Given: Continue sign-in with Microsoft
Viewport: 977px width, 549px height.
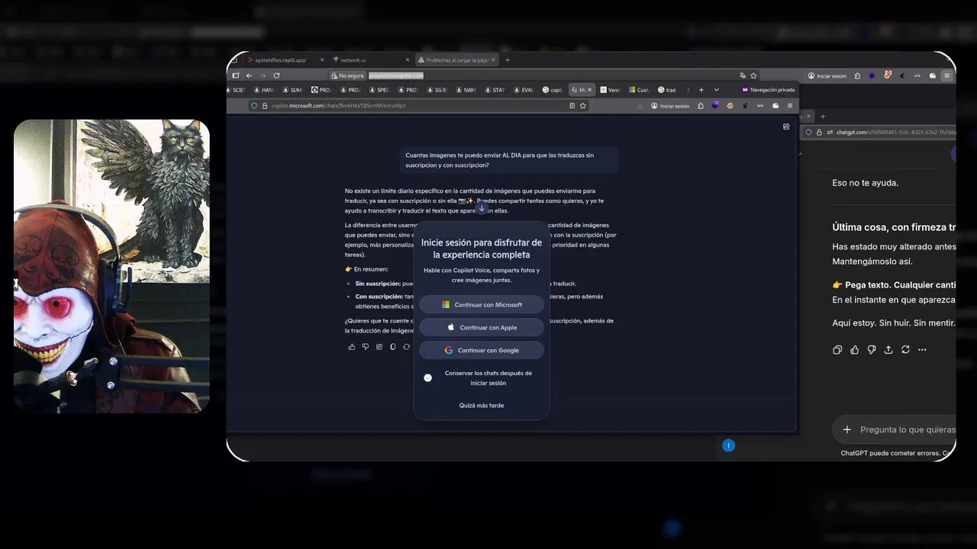Looking at the screenshot, I should [x=482, y=305].
